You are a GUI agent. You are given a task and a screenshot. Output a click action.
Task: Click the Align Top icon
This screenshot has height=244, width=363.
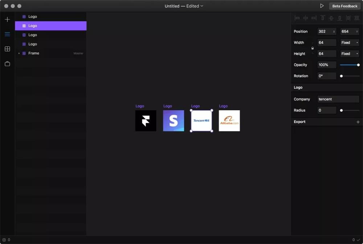point(322,18)
